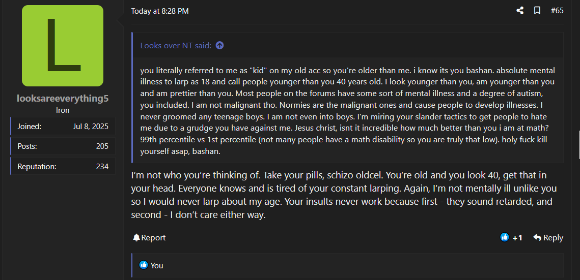Jump to quoted post via up-arrow icon
The width and height of the screenshot is (580, 280).
coord(219,45)
